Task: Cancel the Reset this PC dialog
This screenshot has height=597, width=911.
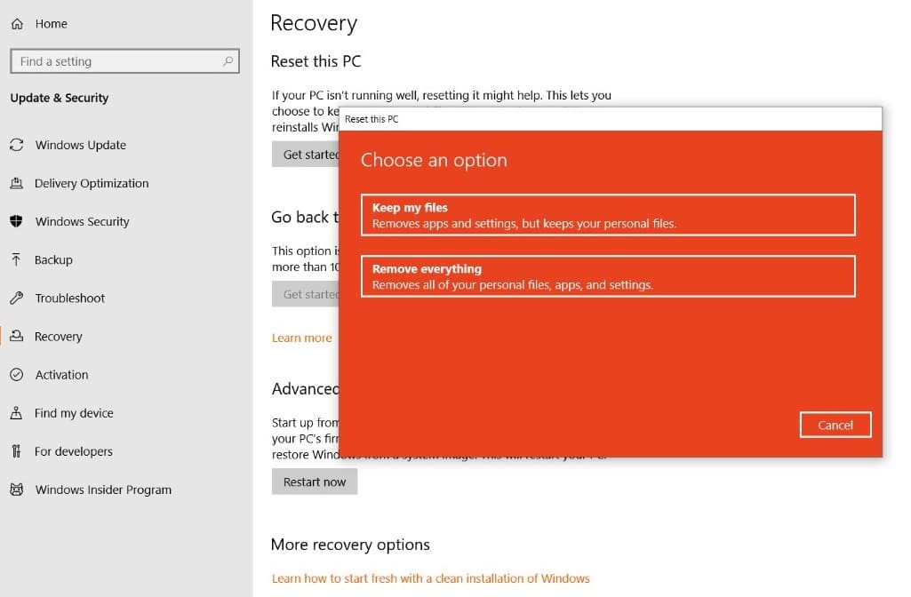Action: (x=835, y=426)
